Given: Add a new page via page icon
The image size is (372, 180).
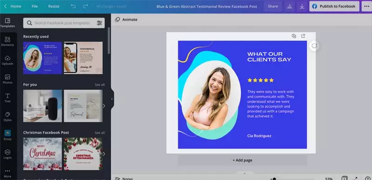Looking at the screenshot, I should 303,36.
